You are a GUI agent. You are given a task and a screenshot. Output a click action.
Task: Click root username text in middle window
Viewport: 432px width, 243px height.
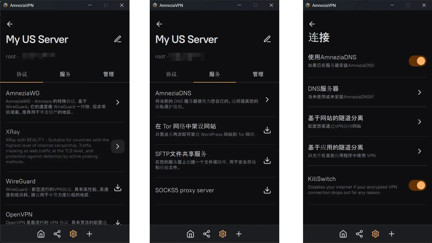160,57
